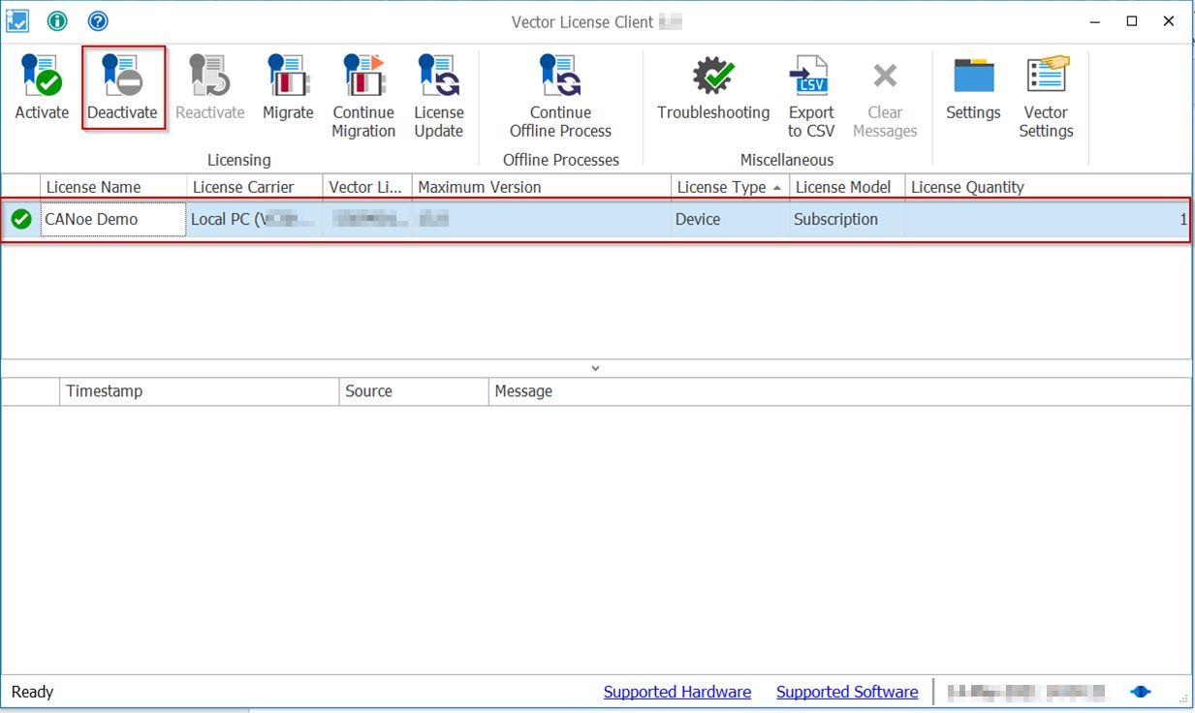Screen dimensions: 1195x713
Task: Open the Supported Hardware link
Action: (x=676, y=692)
